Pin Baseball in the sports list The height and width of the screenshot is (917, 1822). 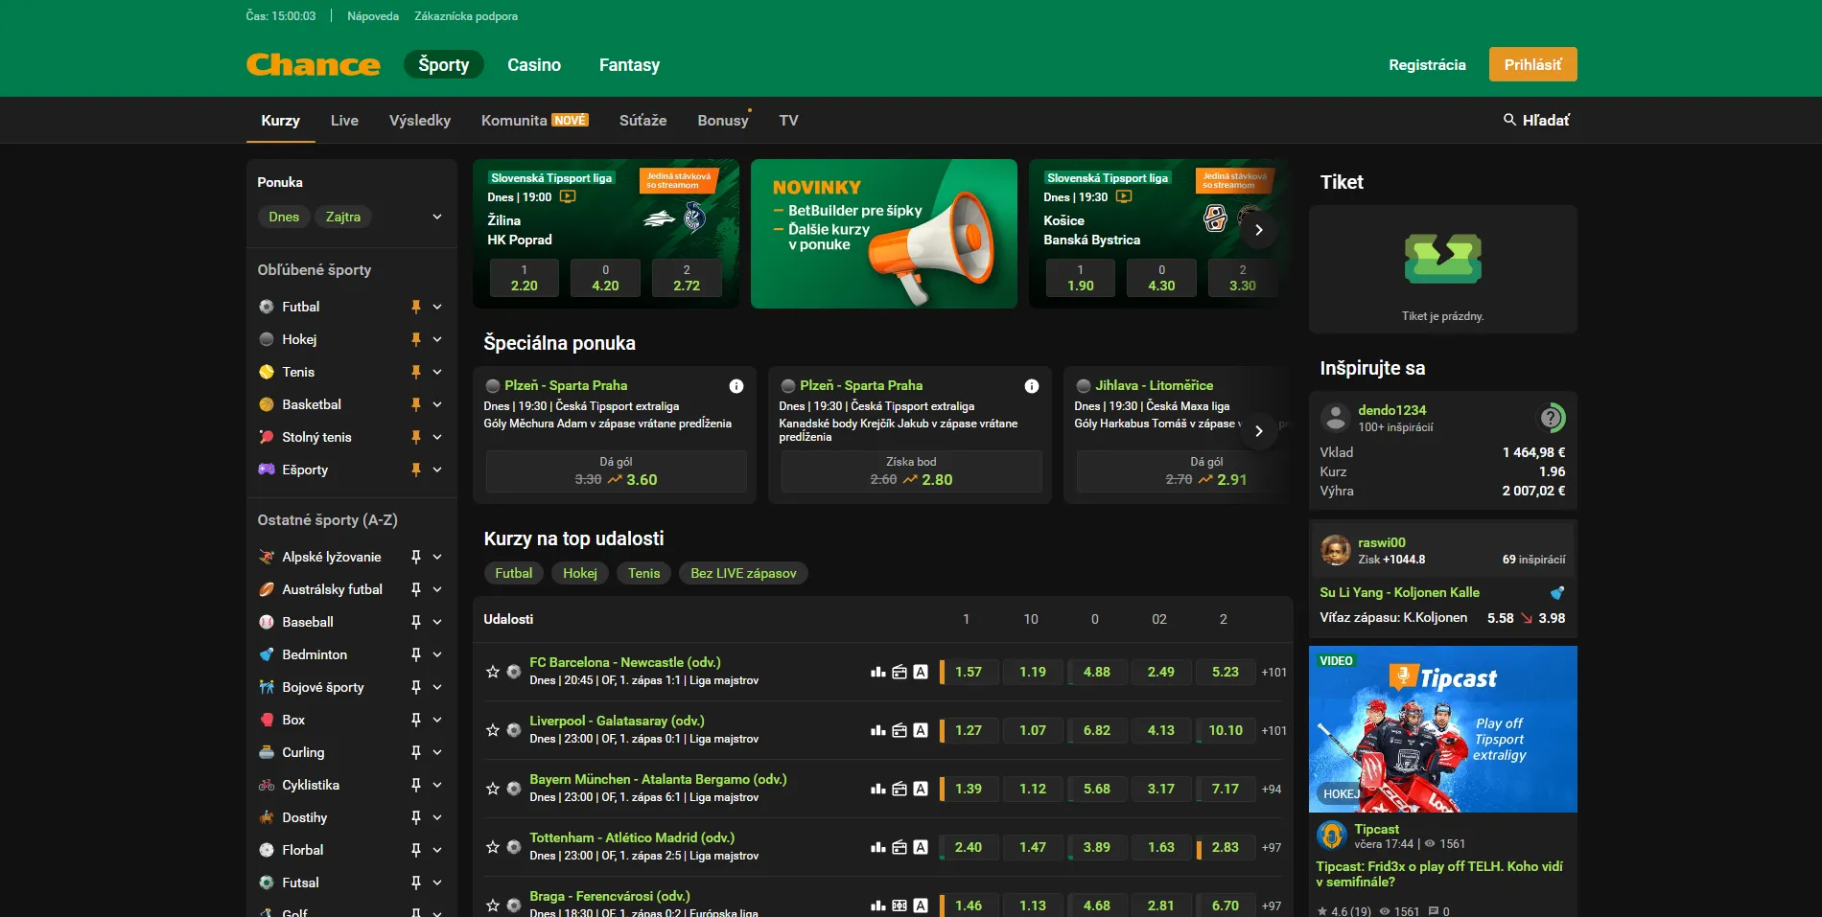(x=415, y=622)
